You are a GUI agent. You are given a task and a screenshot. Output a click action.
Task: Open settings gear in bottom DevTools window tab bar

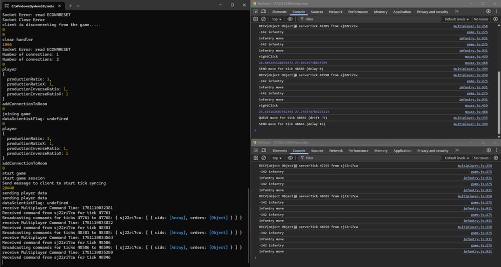(x=488, y=150)
